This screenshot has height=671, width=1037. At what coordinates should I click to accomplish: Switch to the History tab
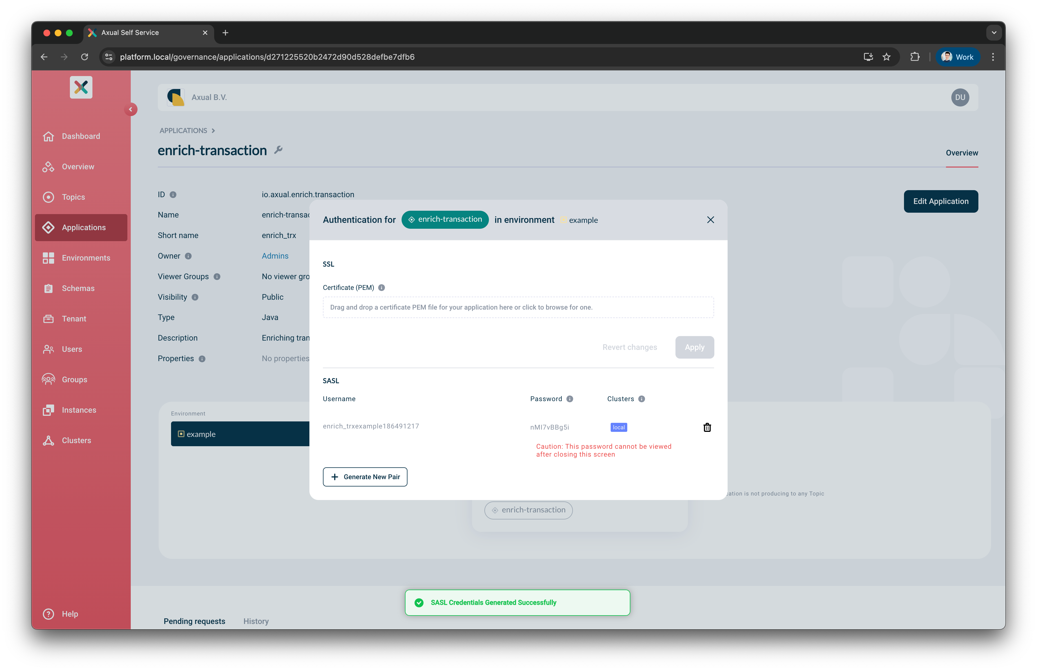256,621
